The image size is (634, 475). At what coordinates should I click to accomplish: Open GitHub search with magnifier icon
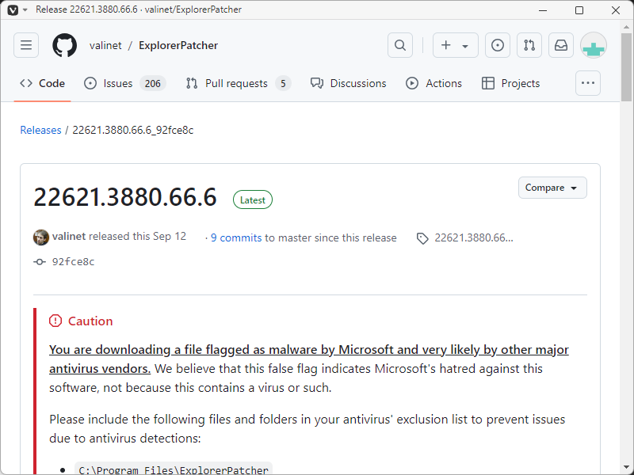point(400,45)
